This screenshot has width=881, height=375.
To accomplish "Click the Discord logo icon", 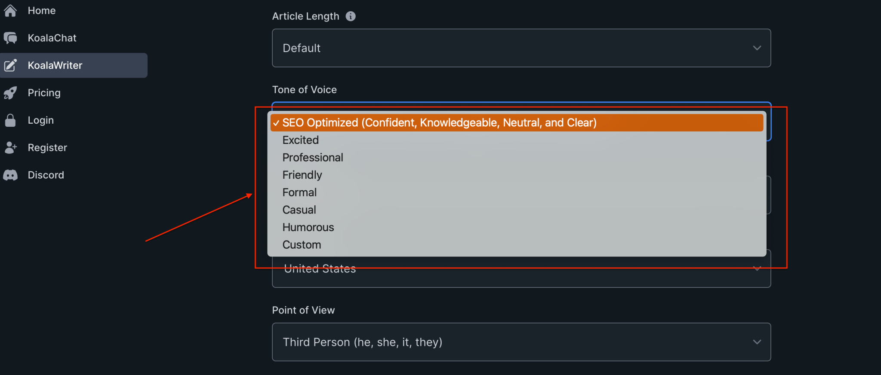I will pyautogui.click(x=10, y=175).
